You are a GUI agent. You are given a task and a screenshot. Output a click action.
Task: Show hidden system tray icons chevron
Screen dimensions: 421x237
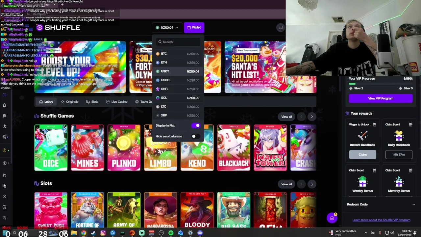point(366,233)
